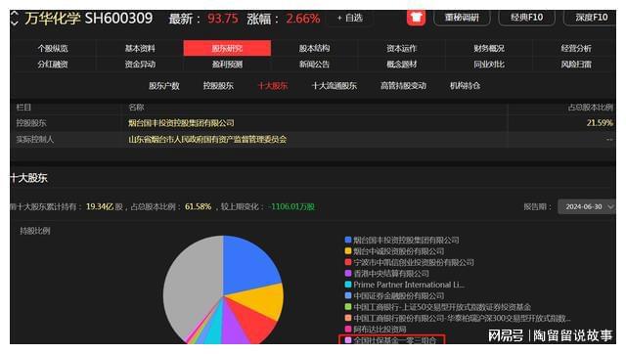Click the red shirt skin icon
Viewport: 626px width, 354px height.
pyautogui.click(x=416, y=18)
